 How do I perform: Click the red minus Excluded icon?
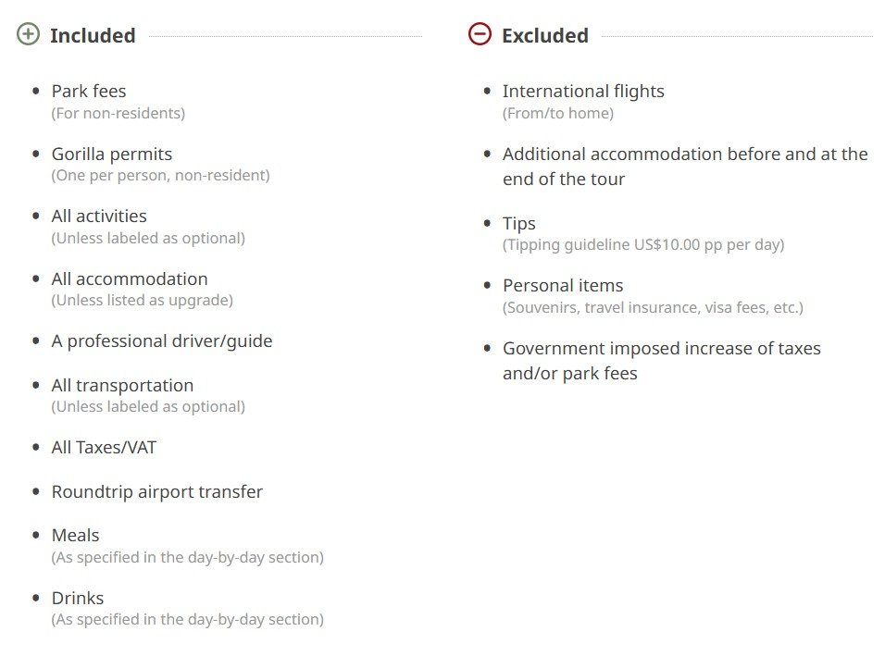coord(480,35)
